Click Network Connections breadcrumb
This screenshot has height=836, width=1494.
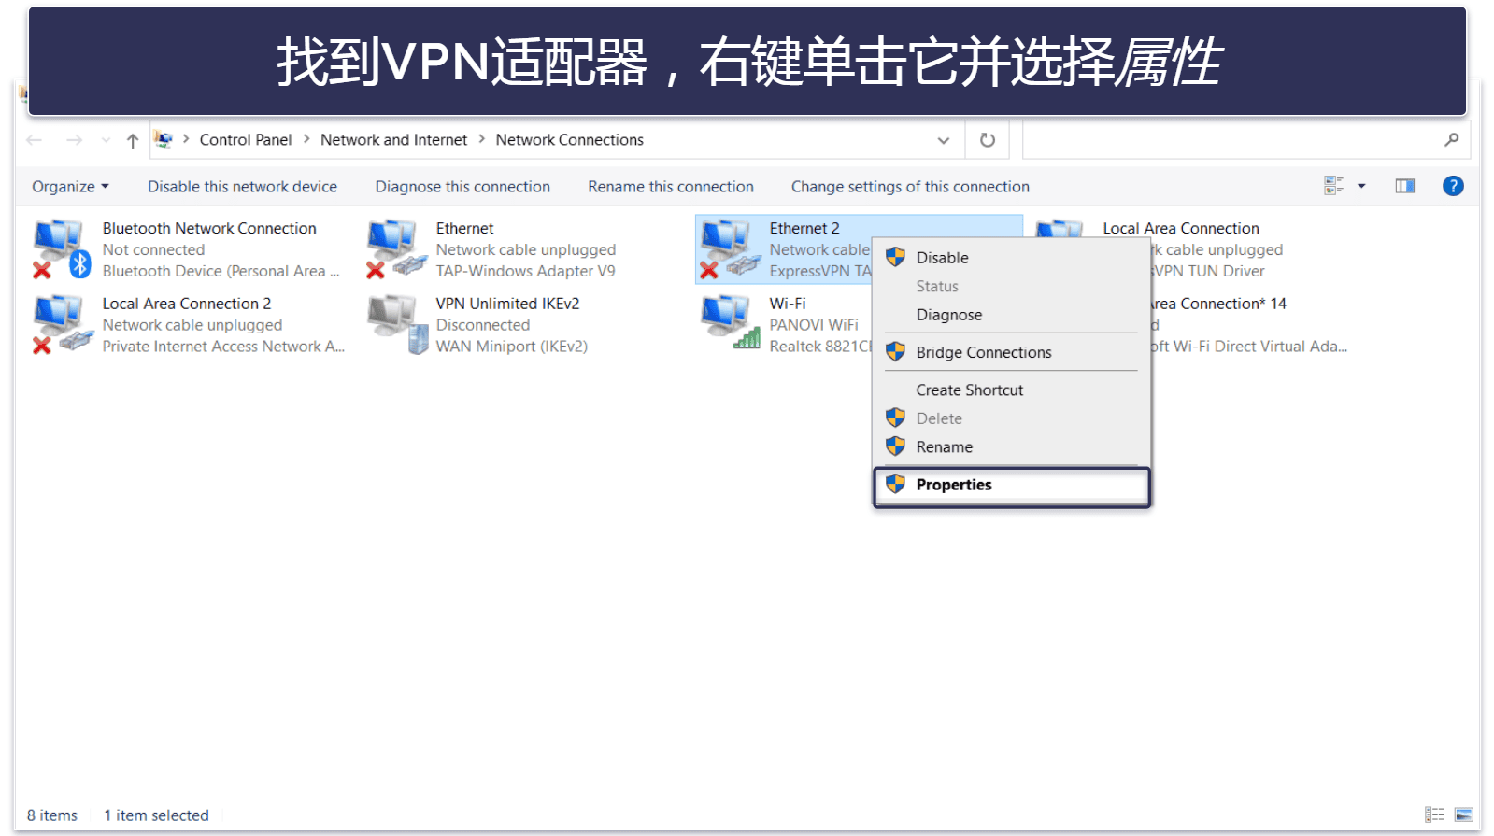[x=569, y=139]
